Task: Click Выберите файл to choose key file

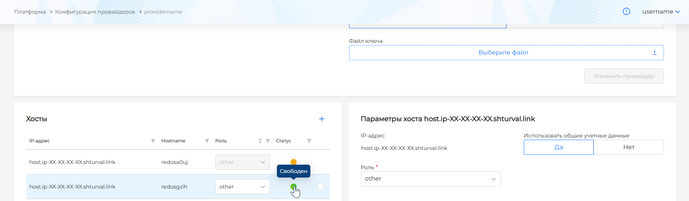Action: 503,53
